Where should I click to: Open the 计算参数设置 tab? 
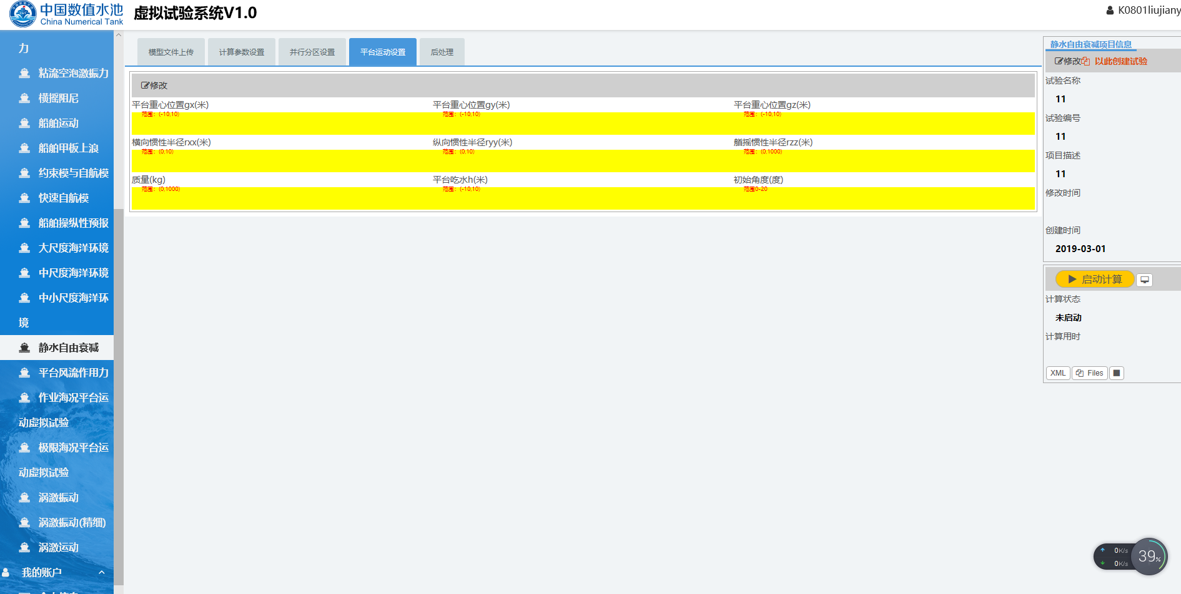(x=242, y=52)
